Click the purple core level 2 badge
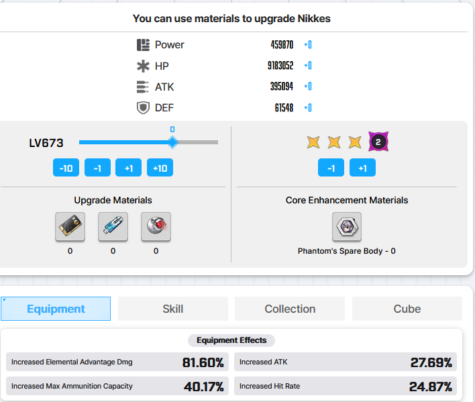This screenshot has width=475, height=402. point(378,142)
